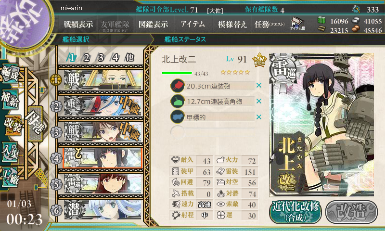Open the 補給 resupply icon
385x231 pixels.
[x=10, y=100]
